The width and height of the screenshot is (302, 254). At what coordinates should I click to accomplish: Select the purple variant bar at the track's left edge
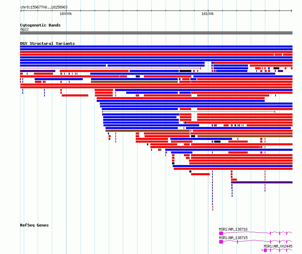38,71
